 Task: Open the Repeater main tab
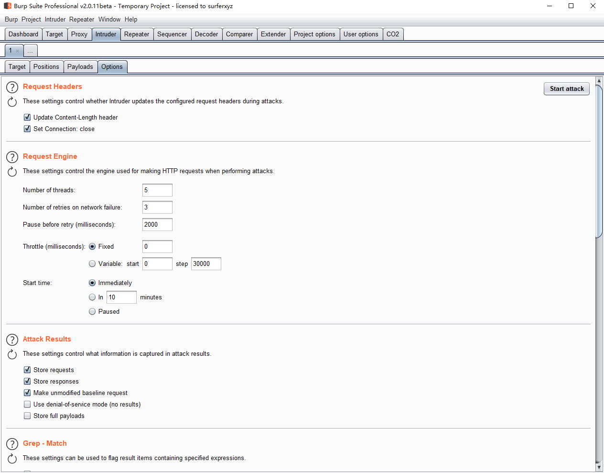coord(137,34)
